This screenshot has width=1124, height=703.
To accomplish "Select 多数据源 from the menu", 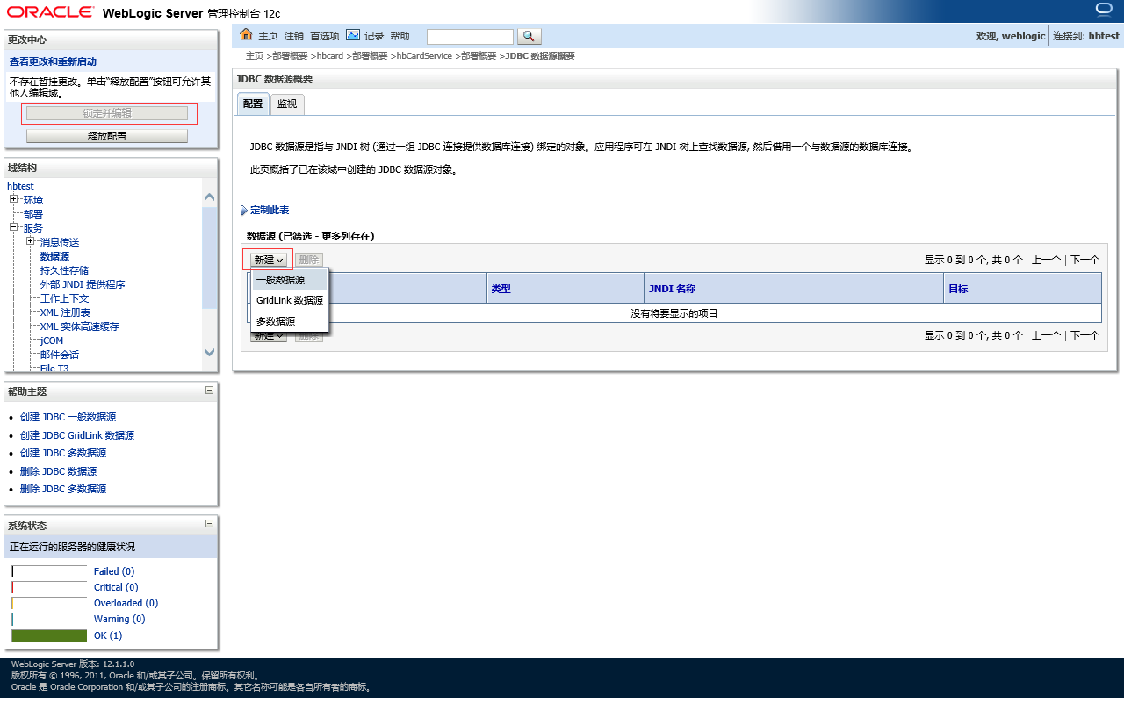I will tap(289, 321).
